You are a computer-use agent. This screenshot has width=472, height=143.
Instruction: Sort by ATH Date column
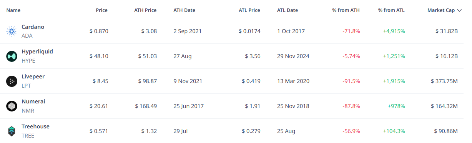[184, 10]
